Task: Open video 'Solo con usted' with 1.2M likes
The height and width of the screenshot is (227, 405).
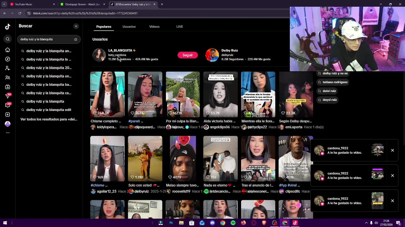Action: coord(145,159)
